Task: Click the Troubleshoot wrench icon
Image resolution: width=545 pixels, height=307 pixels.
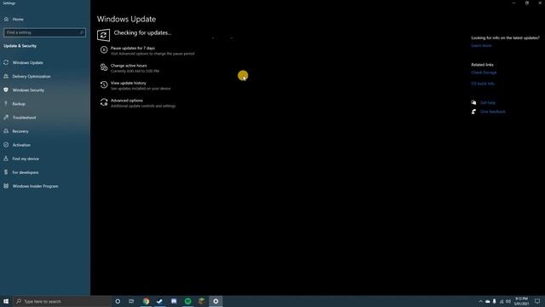Action: click(x=6, y=118)
